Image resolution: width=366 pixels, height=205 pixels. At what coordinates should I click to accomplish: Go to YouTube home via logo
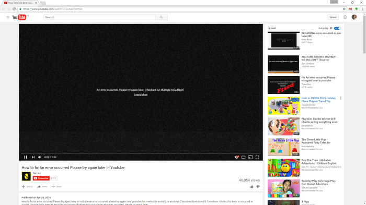(19, 17)
